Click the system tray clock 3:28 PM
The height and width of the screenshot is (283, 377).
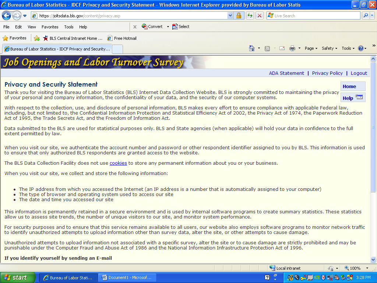click(x=363, y=277)
